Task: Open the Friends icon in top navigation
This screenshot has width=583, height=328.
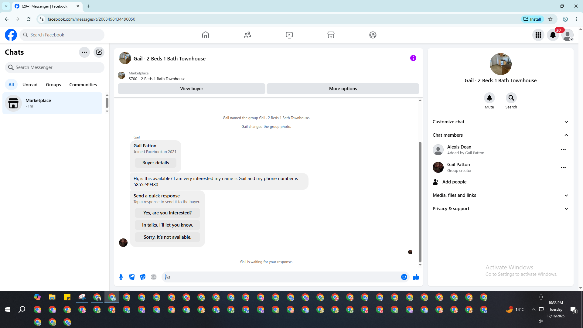Action: coord(247,35)
